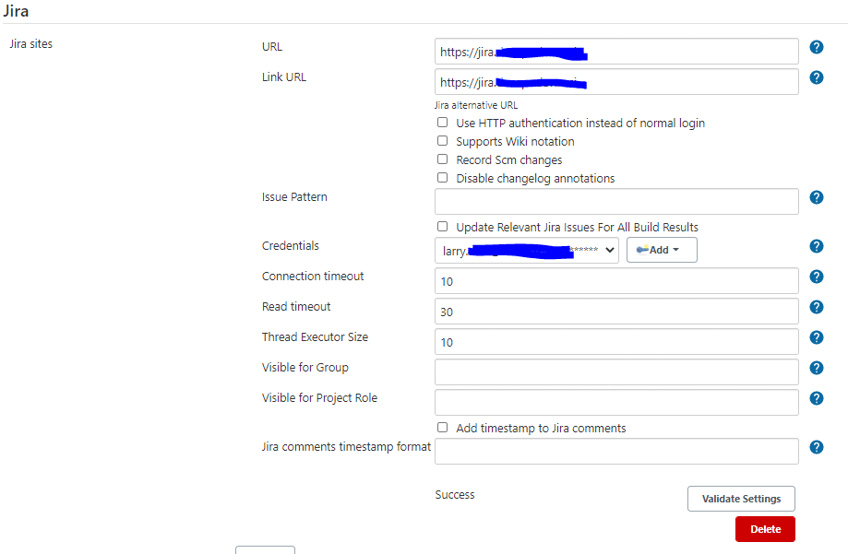Check Disable changelog annotations
Screen dimensions: 848x554
[442, 177]
